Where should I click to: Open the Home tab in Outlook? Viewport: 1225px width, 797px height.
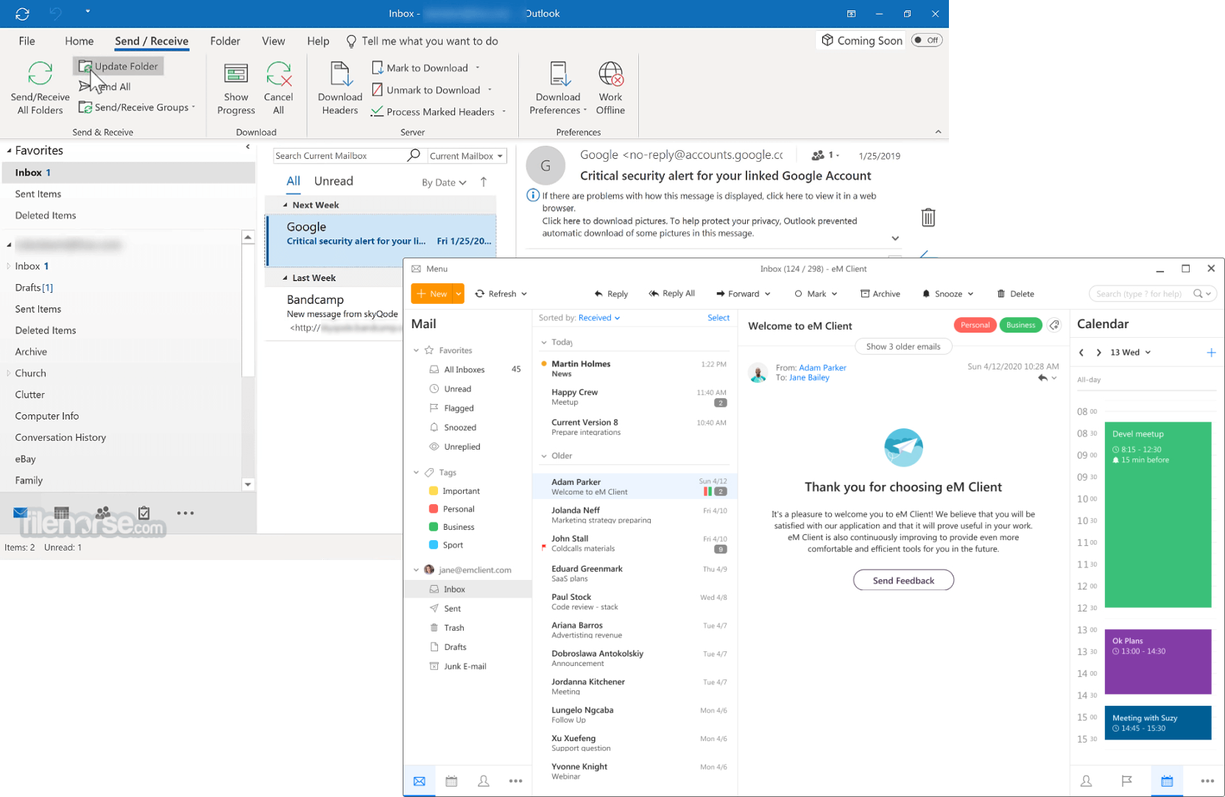click(79, 41)
